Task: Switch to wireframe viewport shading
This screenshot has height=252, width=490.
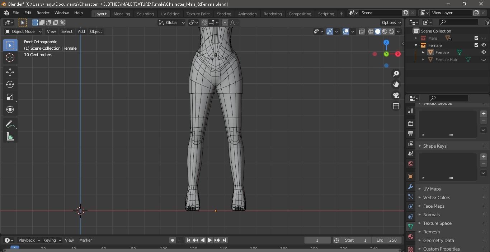Action: point(371,31)
